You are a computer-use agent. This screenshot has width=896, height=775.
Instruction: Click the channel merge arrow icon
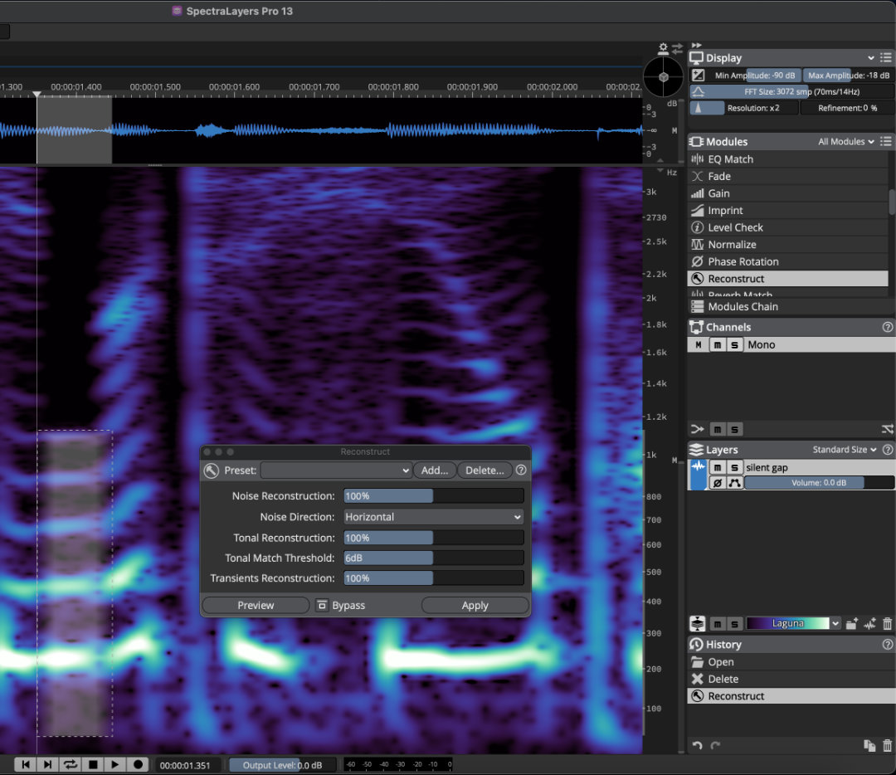[x=697, y=429]
